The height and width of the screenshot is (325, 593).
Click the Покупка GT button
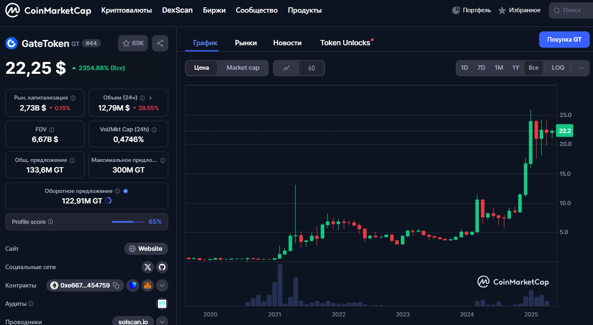564,40
